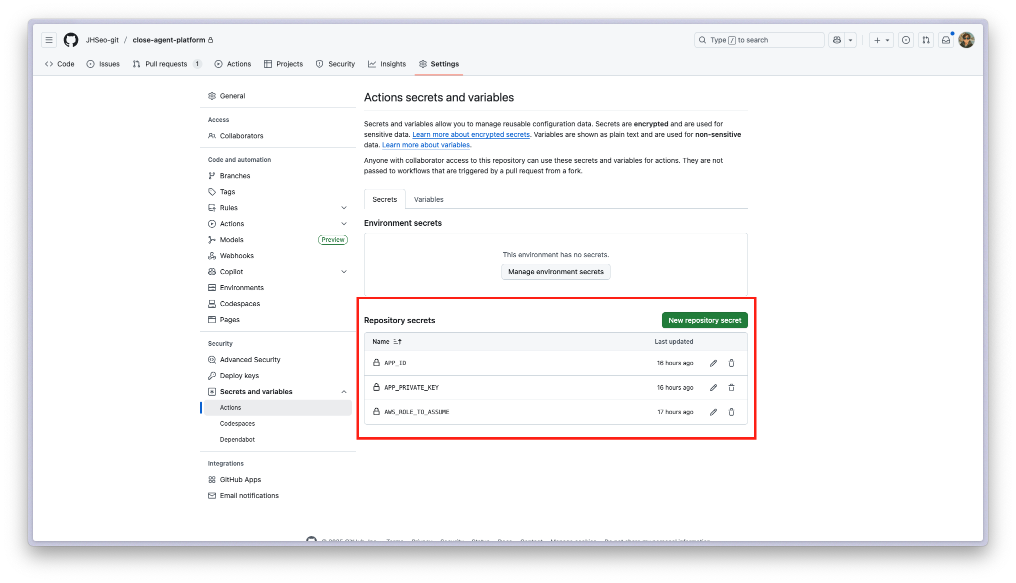Collapse the Secrets and variables section
Screen dimensions: 1016x583
[344, 392]
